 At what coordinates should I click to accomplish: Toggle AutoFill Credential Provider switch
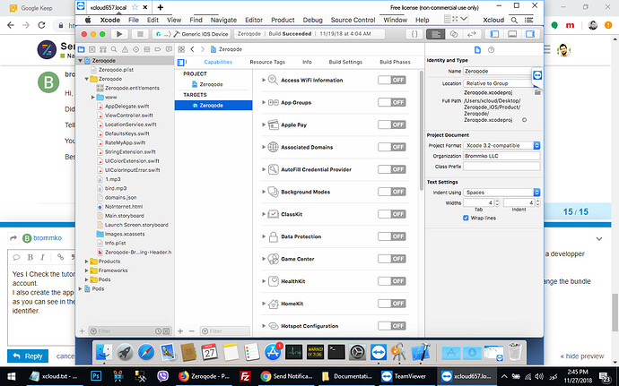pos(392,169)
